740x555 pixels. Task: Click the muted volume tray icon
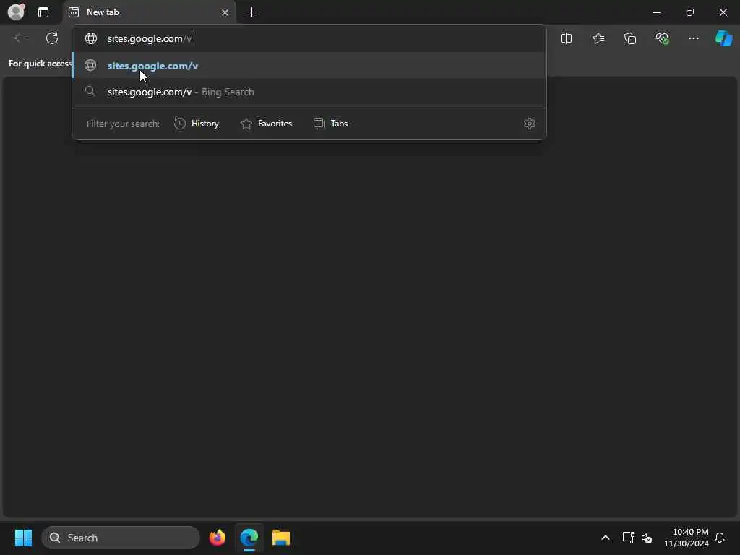tap(647, 538)
